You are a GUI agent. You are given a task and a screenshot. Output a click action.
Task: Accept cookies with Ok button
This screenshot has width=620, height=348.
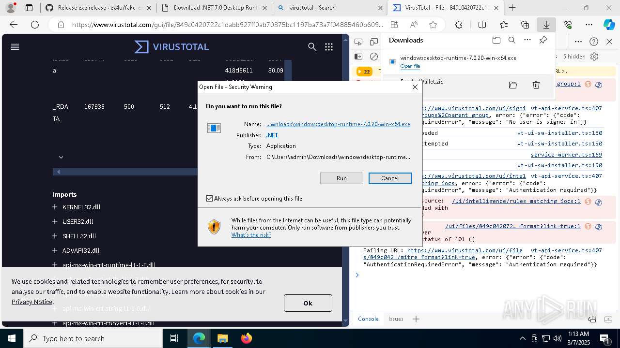(308, 303)
